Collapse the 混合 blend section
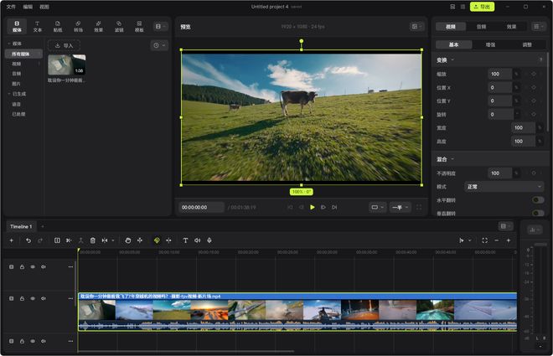The width and height of the screenshot is (553, 356). click(452, 159)
